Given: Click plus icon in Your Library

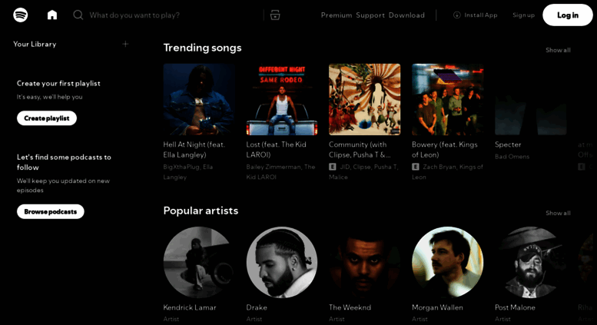Looking at the screenshot, I should click(125, 44).
